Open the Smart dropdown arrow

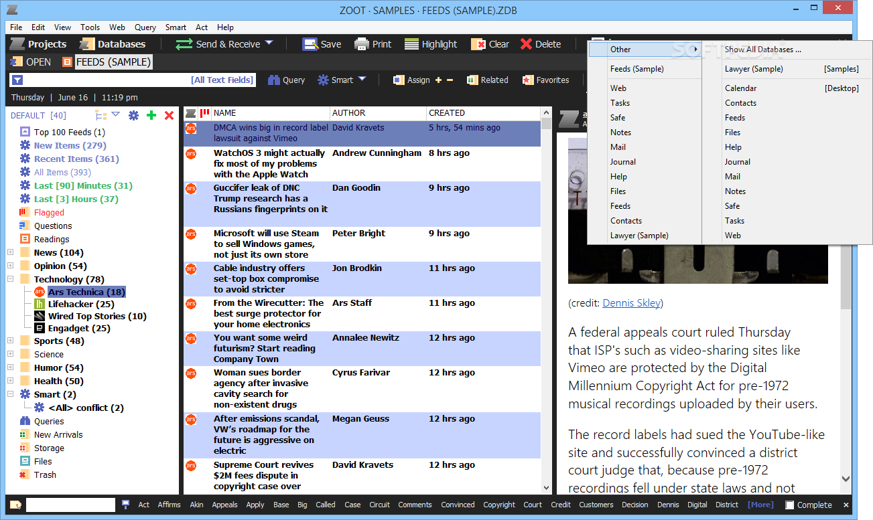(x=362, y=79)
